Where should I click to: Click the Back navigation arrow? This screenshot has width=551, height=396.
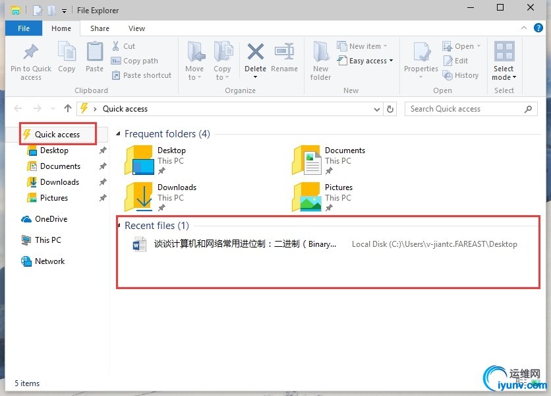coord(18,108)
